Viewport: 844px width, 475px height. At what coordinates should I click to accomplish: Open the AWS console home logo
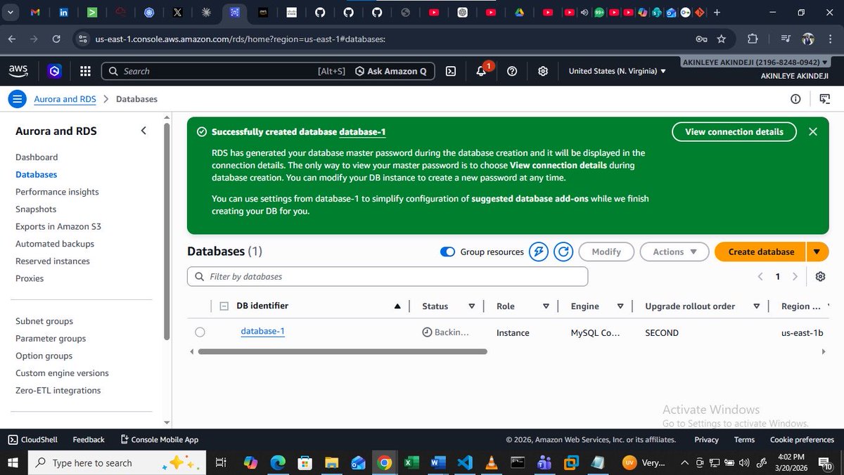(18, 71)
